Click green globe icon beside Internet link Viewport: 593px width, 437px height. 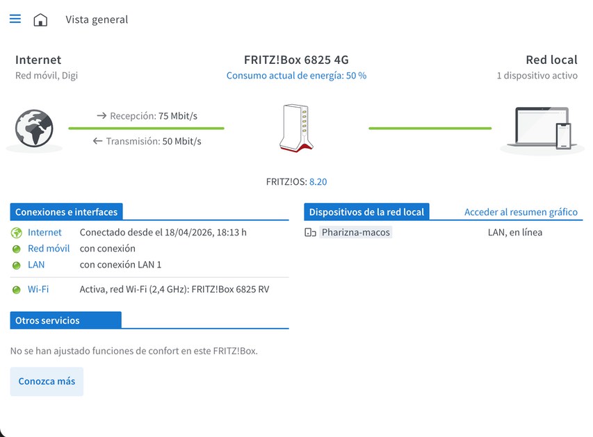click(x=16, y=233)
